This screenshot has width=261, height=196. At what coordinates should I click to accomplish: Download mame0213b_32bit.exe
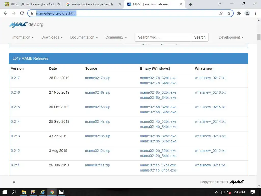pos(158,136)
